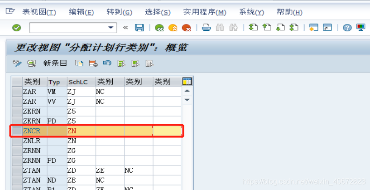Toggle the row selector for ZAR VM
The width and height of the screenshot is (370, 190).
[x=17, y=92]
